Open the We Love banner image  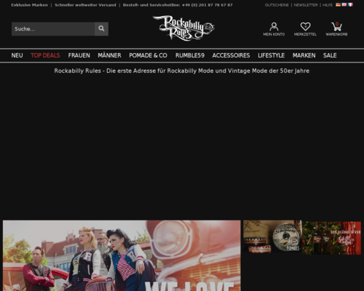(122, 255)
